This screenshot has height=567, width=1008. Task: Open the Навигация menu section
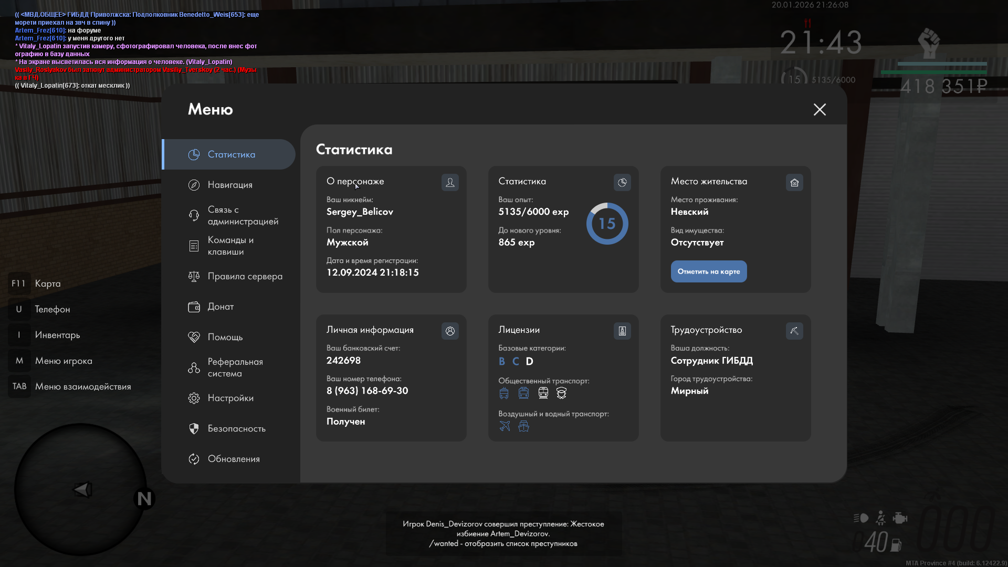pos(230,185)
